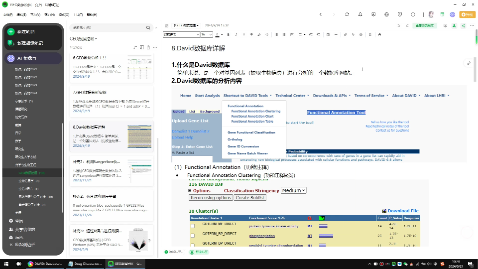The height and width of the screenshot is (269, 478).
Task: Change the Classification Stringency Medium dropdown
Action: pyautogui.click(x=293, y=190)
